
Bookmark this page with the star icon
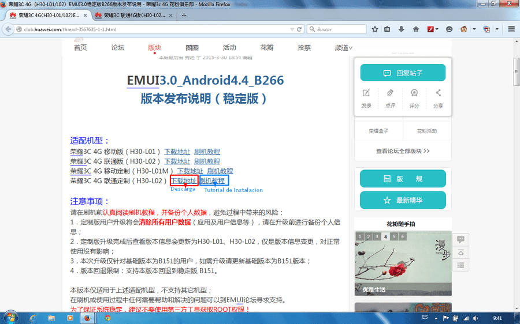[375, 29]
